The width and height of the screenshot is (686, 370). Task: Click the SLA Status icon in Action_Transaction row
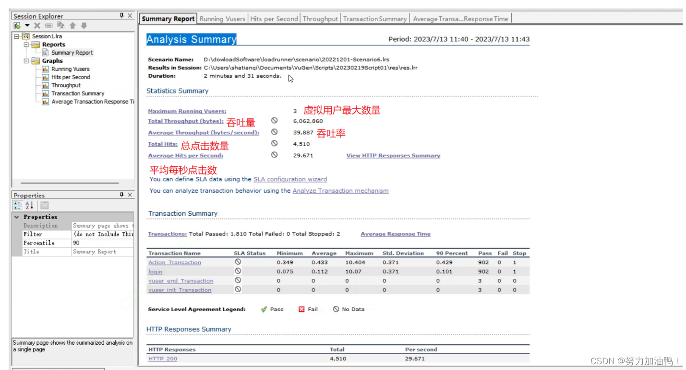coord(238,262)
